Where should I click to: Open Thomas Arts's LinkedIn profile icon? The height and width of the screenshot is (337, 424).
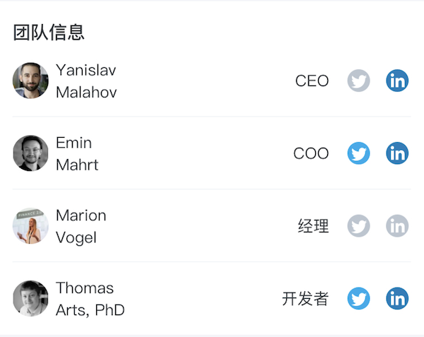pyautogui.click(x=397, y=298)
